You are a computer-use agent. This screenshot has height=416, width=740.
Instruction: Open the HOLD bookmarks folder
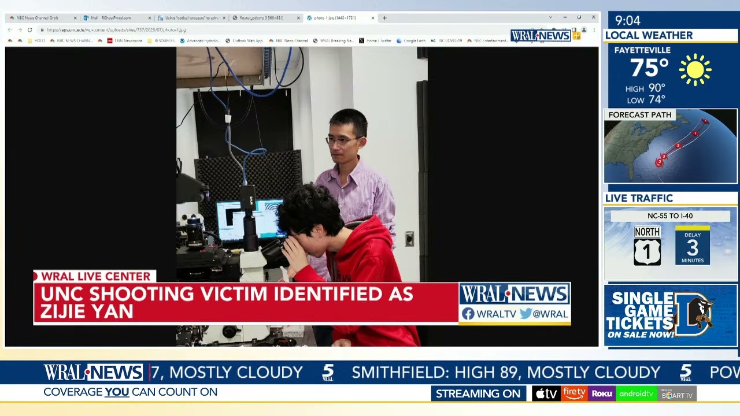[35, 41]
